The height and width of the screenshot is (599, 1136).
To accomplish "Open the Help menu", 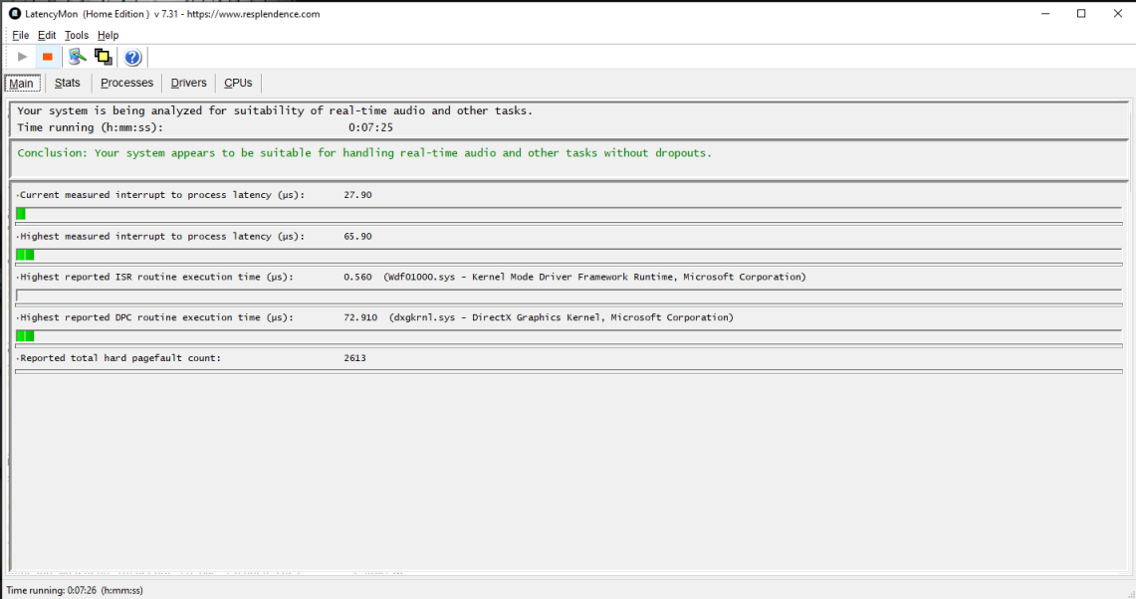I will (x=108, y=36).
